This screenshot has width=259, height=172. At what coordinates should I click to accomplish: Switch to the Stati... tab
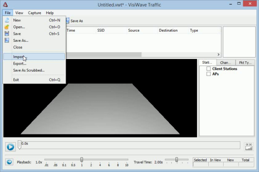[x=207, y=62]
